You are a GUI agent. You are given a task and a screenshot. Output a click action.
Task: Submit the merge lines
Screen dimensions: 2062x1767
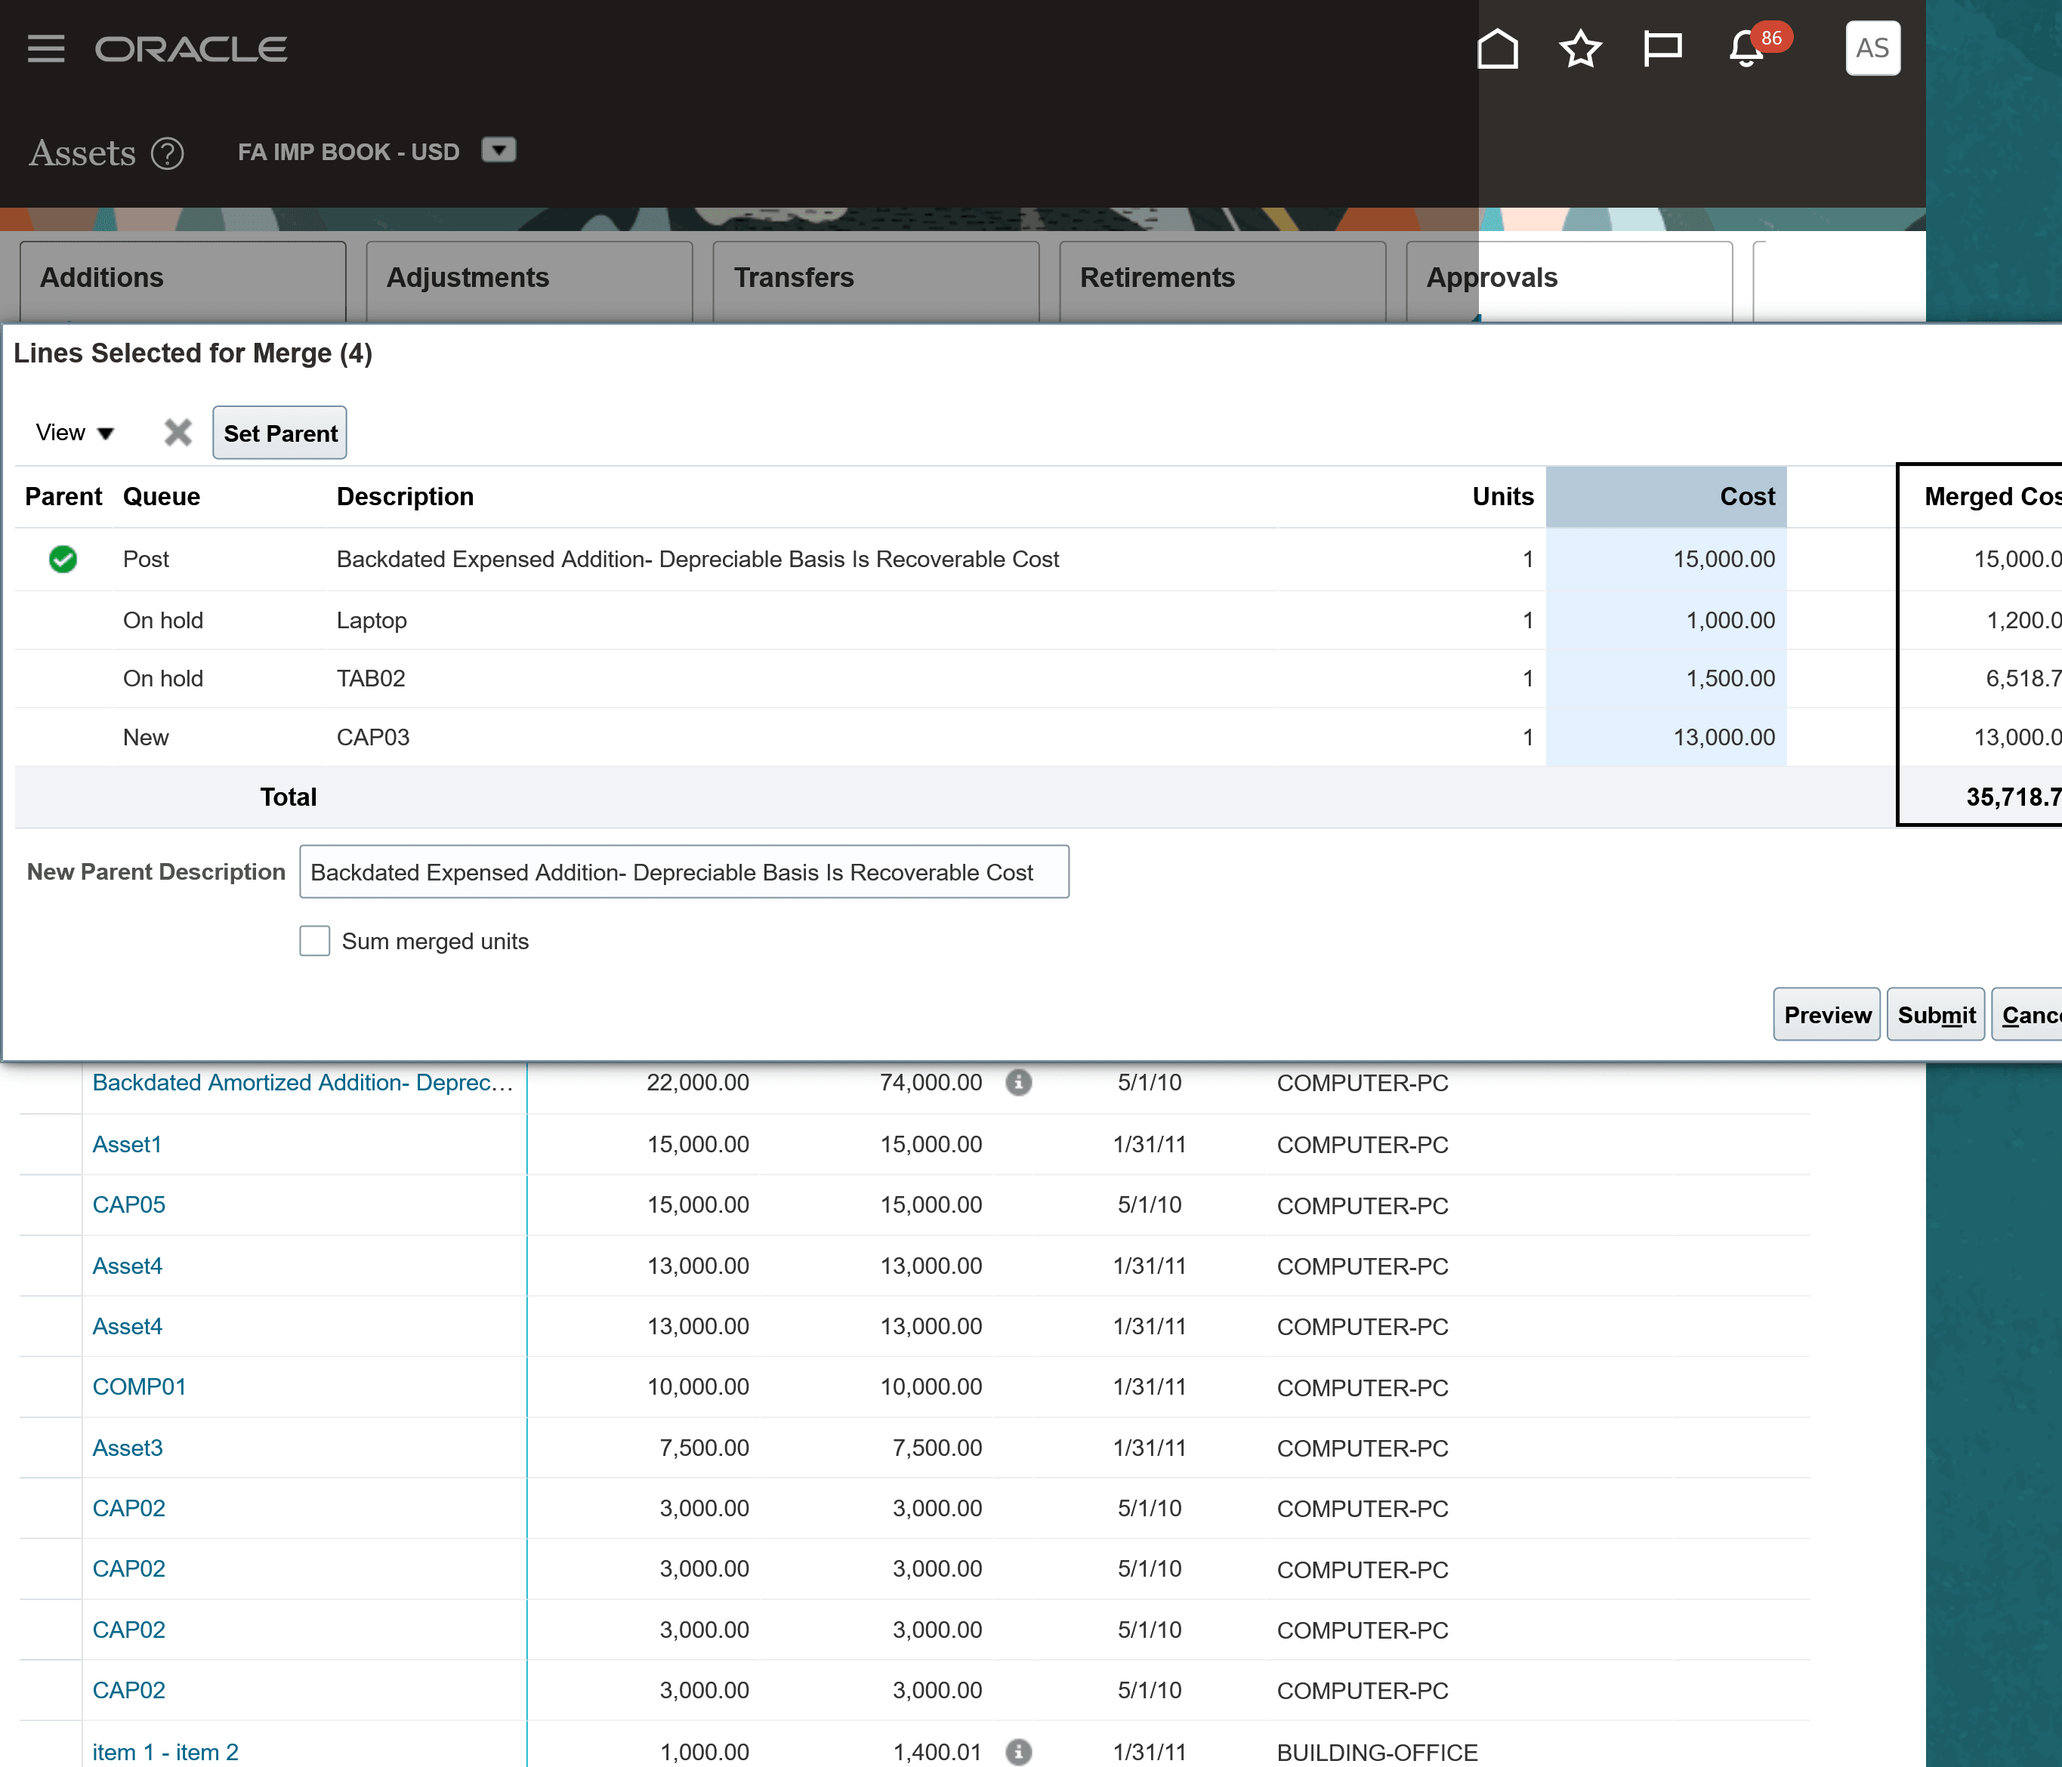pos(1936,1015)
